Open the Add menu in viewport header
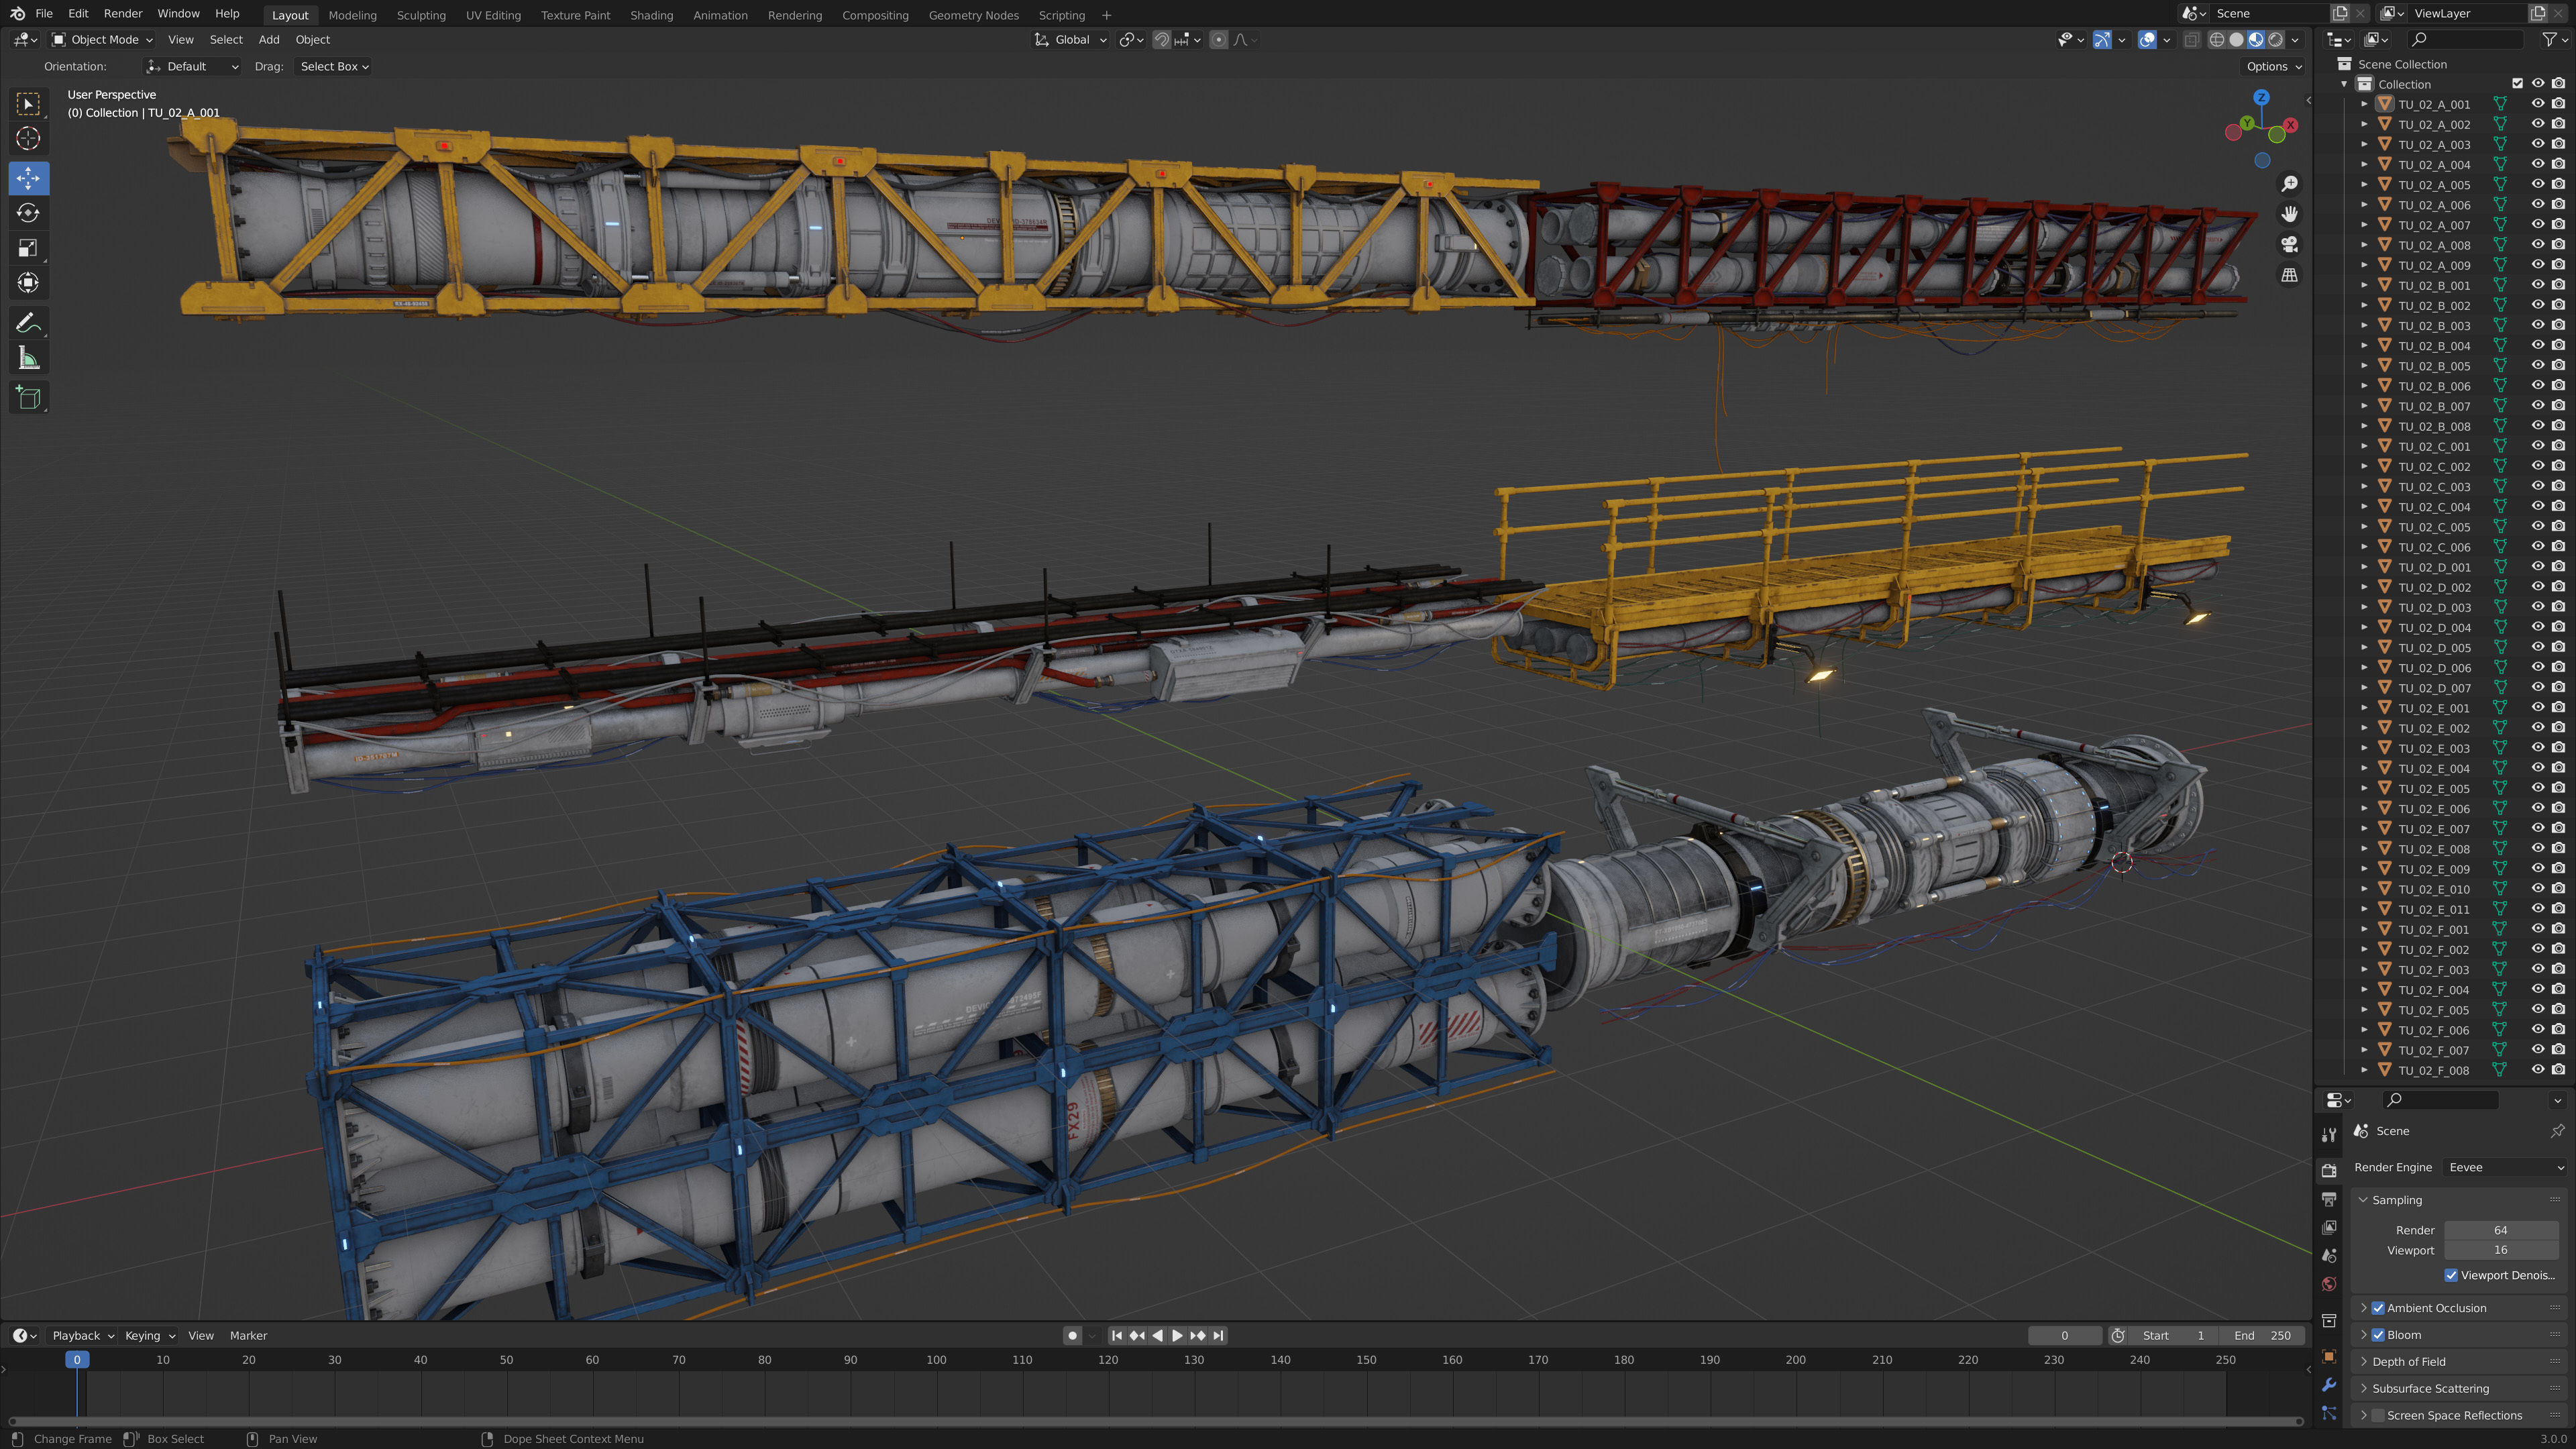Viewport: 2576px width, 1449px height. [269, 40]
